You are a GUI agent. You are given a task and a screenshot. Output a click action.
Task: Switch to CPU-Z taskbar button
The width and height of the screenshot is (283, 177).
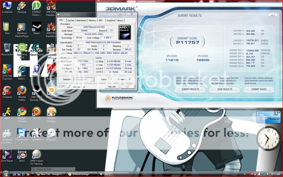click(114, 174)
